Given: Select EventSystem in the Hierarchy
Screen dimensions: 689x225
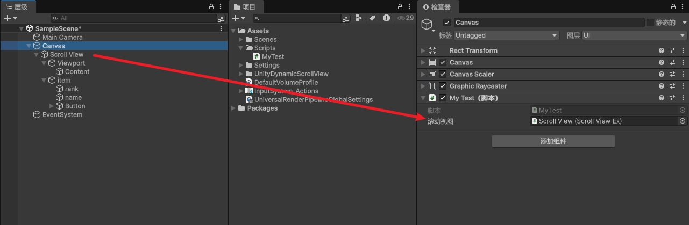Looking at the screenshot, I should click(62, 115).
